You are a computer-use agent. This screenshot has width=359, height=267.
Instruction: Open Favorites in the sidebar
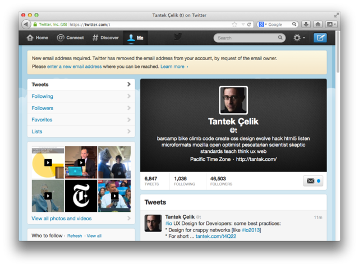pos(81,120)
